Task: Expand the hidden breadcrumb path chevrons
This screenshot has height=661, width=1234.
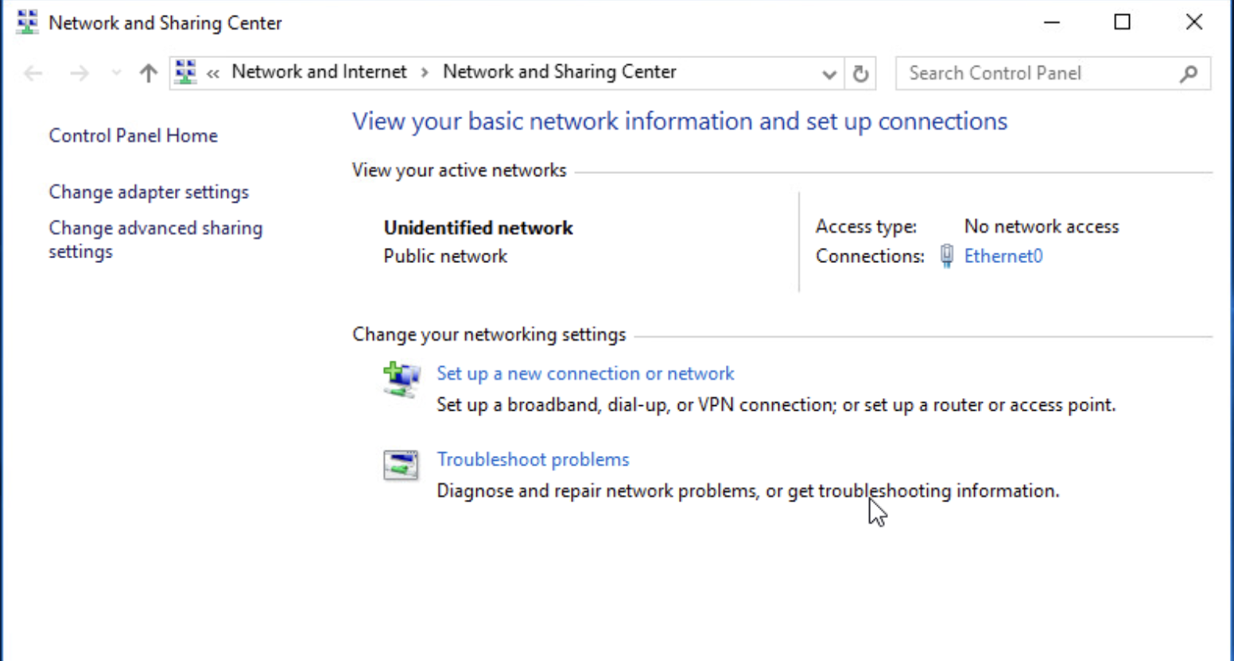Action: click(x=213, y=73)
